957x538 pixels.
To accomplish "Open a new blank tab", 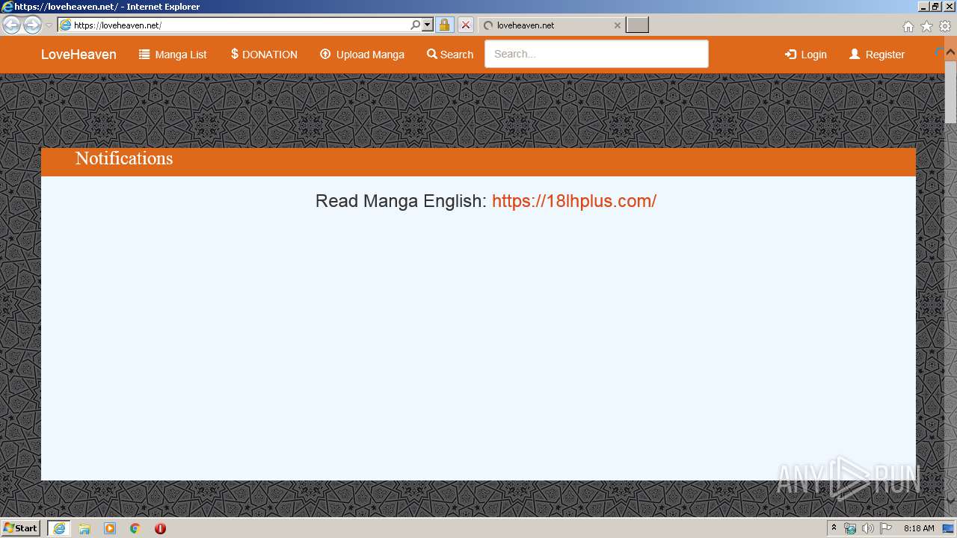I will (x=637, y=25).
